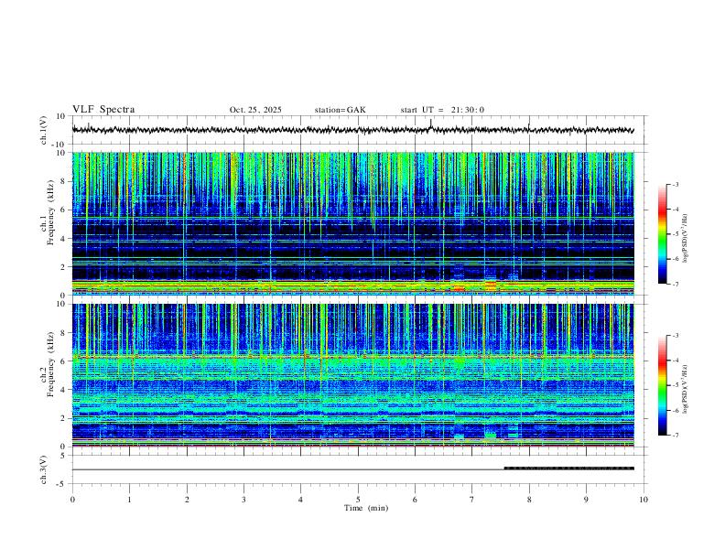Click time axis tick label "1"

point(129,500)
